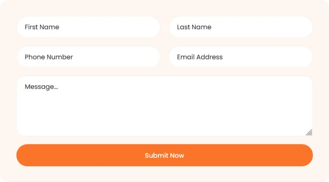The image size is (329, 182).
Task: Click right end of Email Address field
Action: (304, 57)
